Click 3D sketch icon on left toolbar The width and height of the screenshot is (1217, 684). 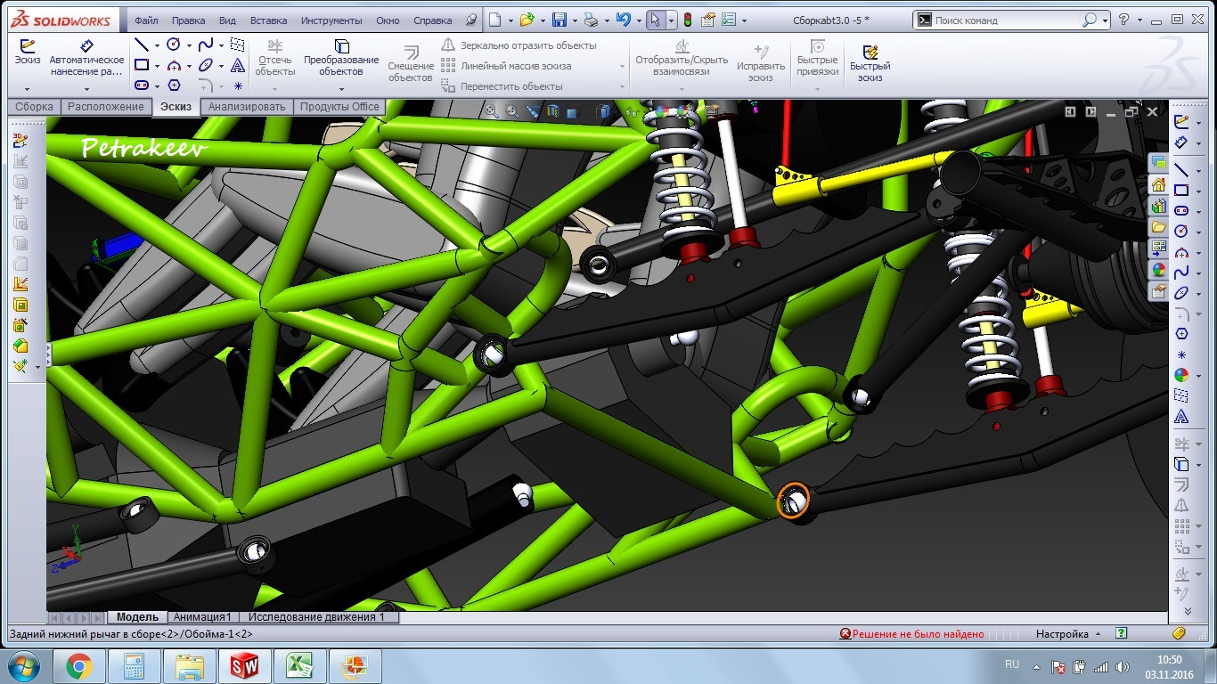tap(20, 140)
